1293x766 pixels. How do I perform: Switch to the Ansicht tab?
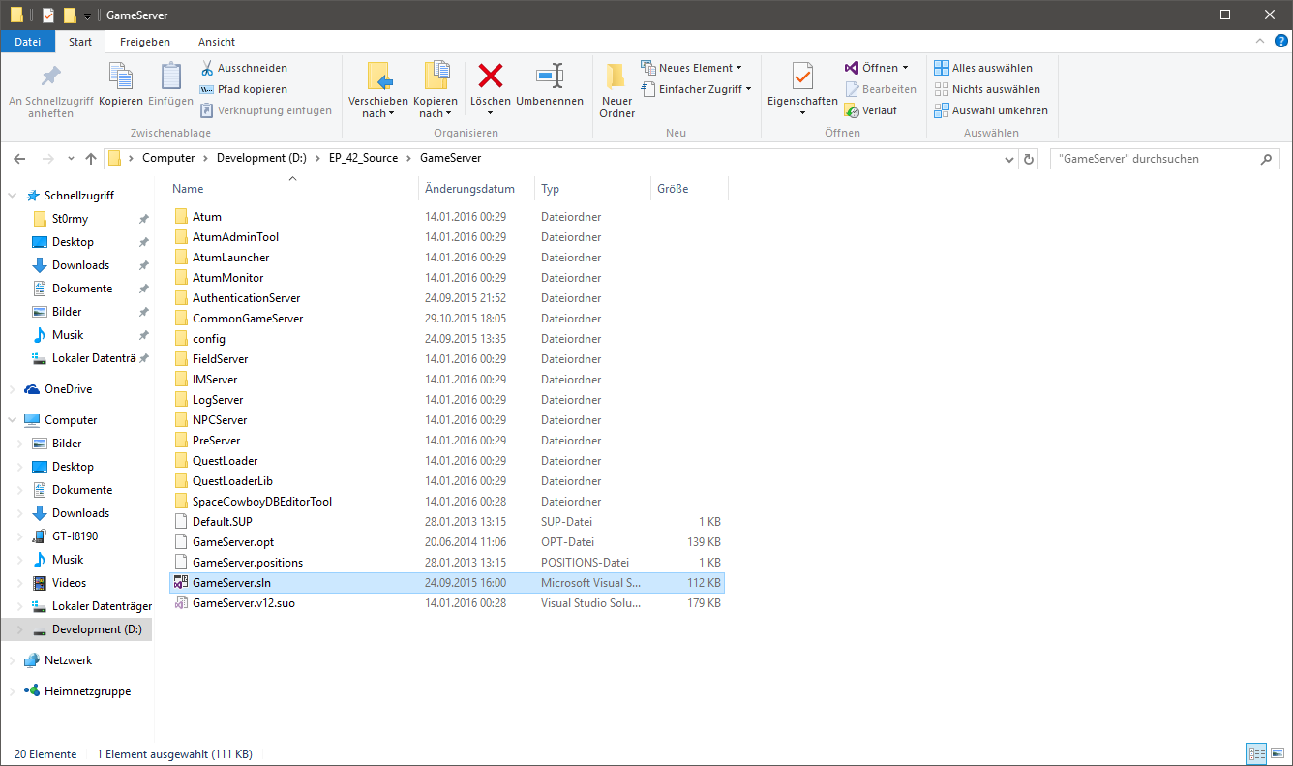click(217, 42)
